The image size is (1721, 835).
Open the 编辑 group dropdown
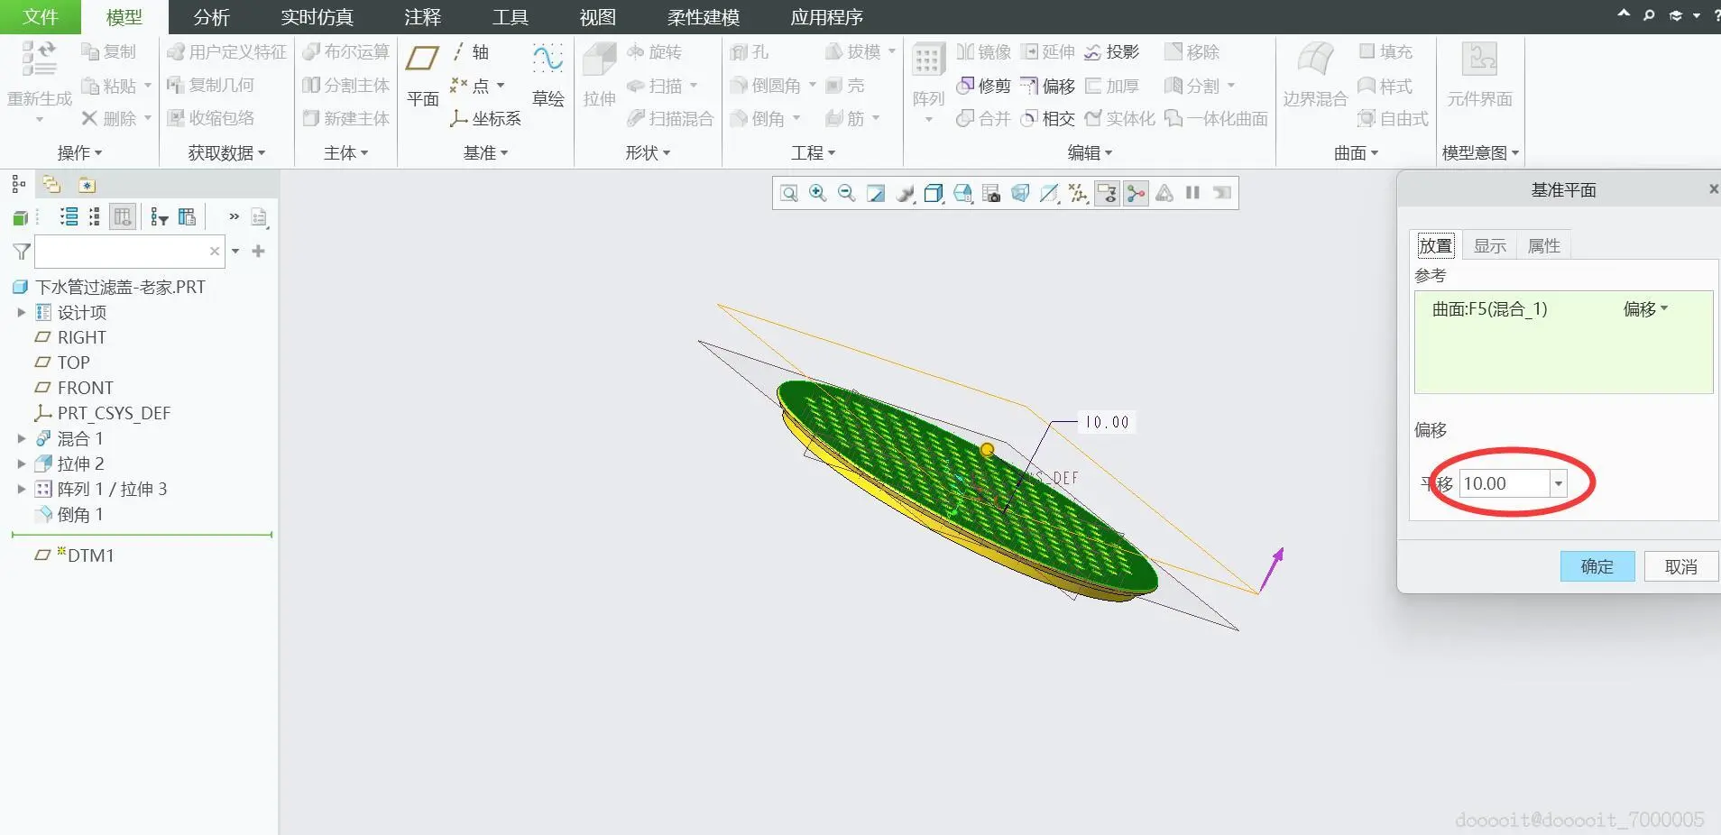point(1091,152)
